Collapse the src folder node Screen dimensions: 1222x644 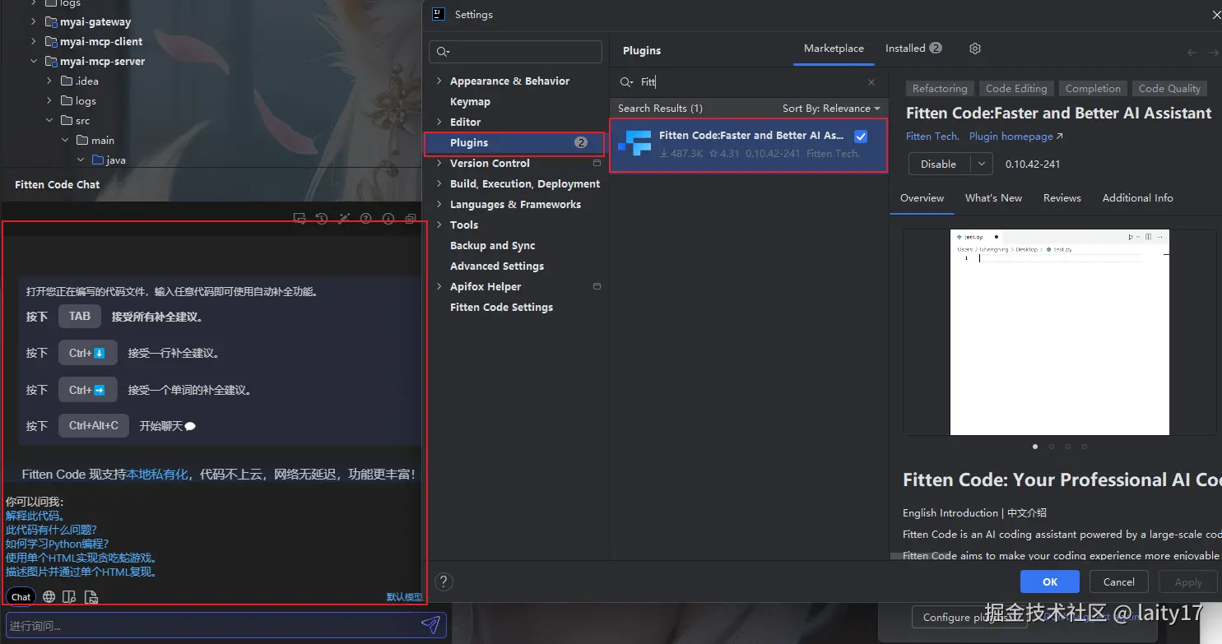tap(49, 121)
